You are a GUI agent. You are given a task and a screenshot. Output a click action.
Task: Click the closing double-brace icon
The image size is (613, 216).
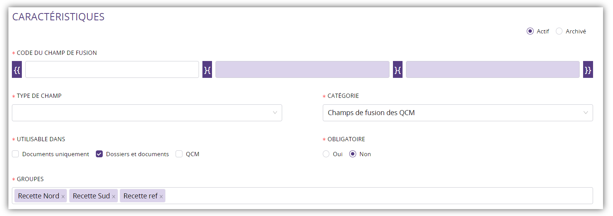588,70
